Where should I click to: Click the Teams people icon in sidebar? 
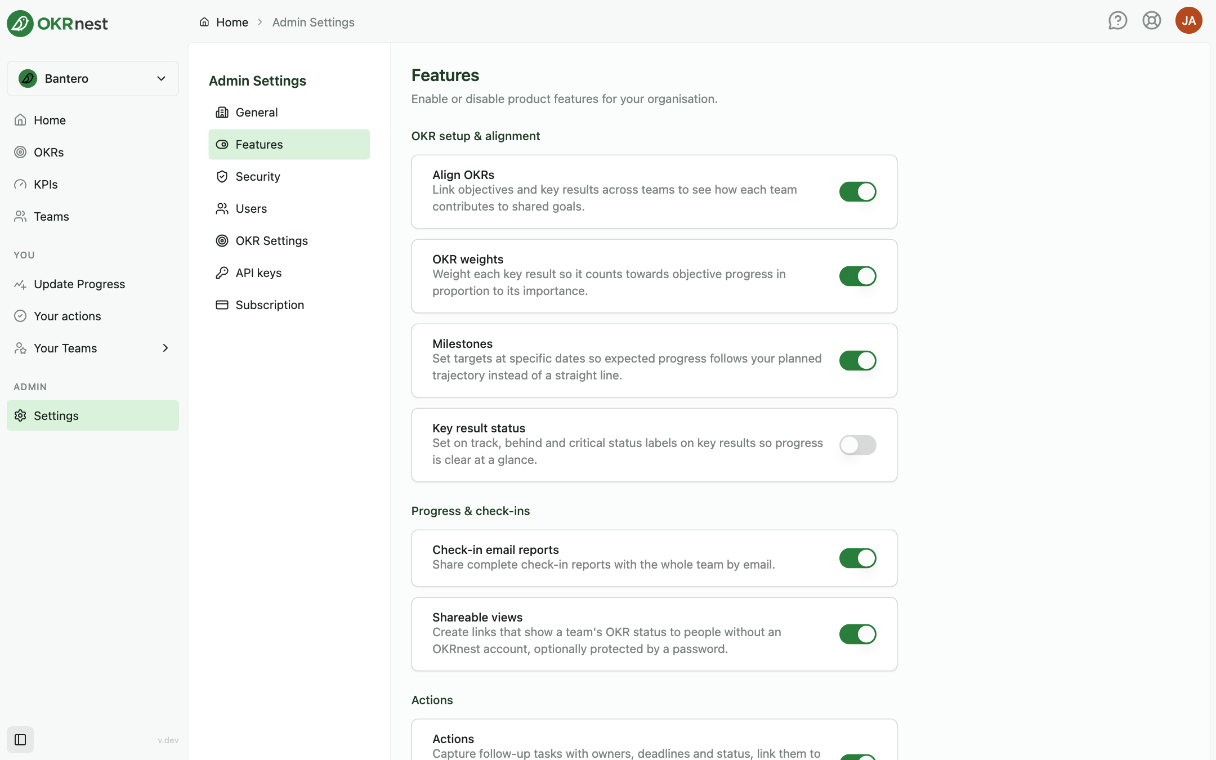20,216
